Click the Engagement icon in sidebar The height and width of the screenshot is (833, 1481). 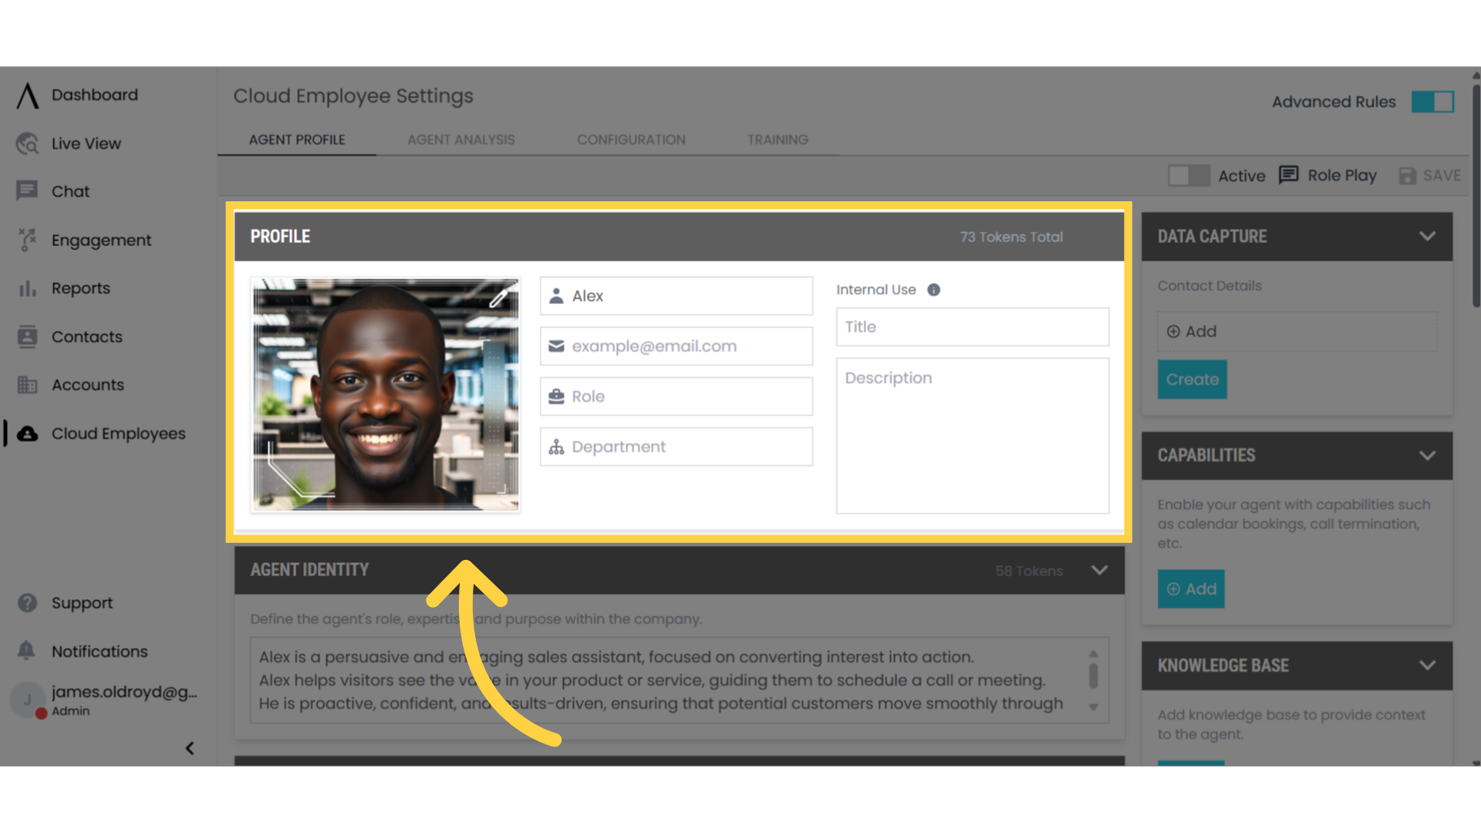click(x=28, y=240)
